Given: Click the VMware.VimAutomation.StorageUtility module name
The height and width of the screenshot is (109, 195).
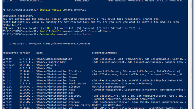Looking at the screenshot, I should tap(63, 105).
